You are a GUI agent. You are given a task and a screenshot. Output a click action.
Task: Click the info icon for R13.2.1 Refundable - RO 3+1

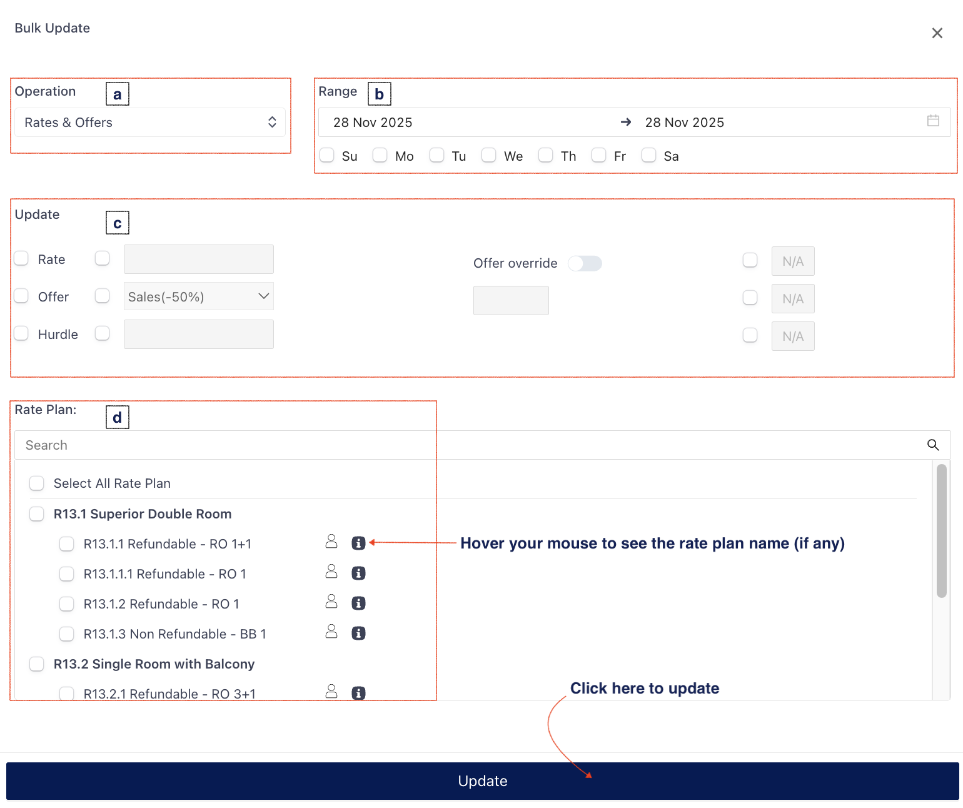(x=358, y=693)
